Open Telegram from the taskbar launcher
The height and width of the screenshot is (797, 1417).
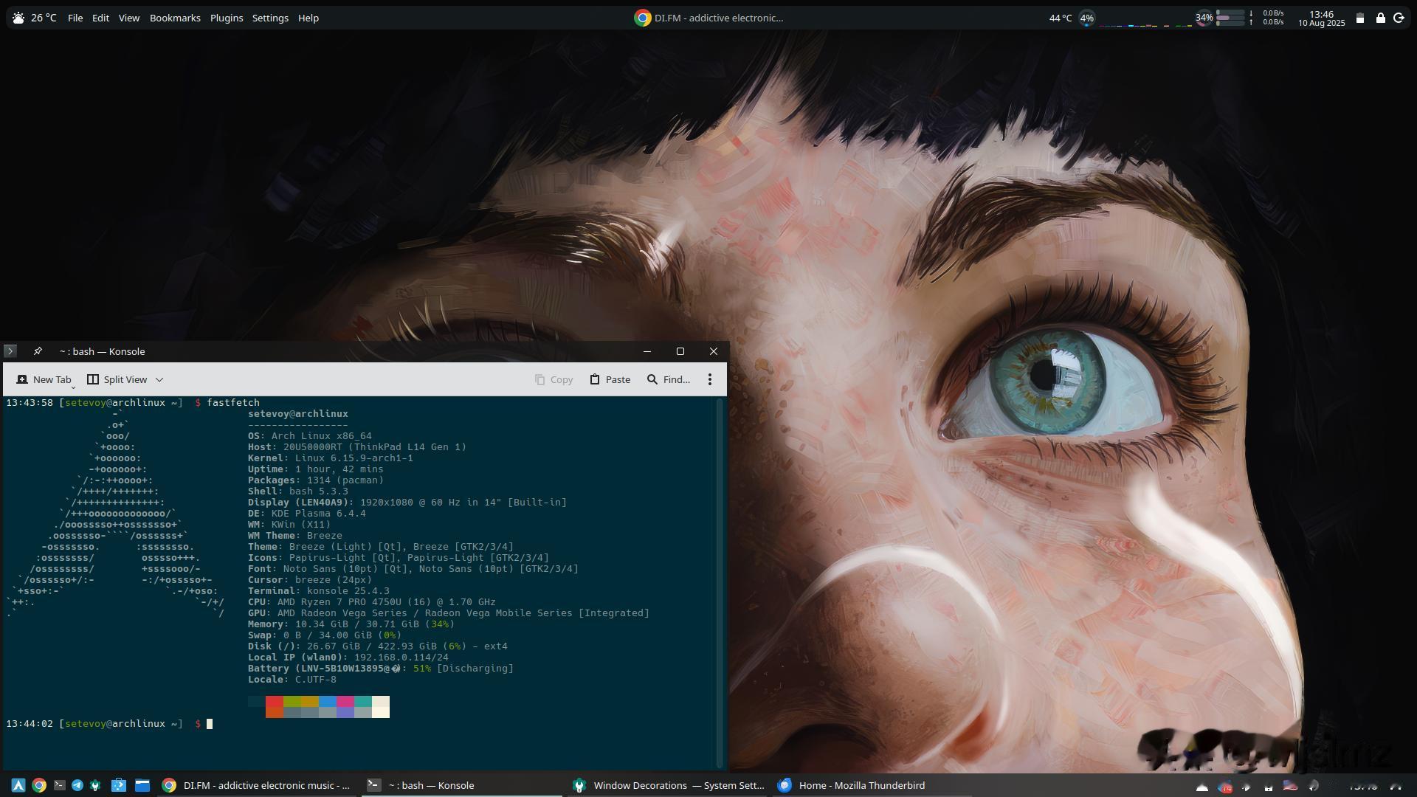(77, 785)
